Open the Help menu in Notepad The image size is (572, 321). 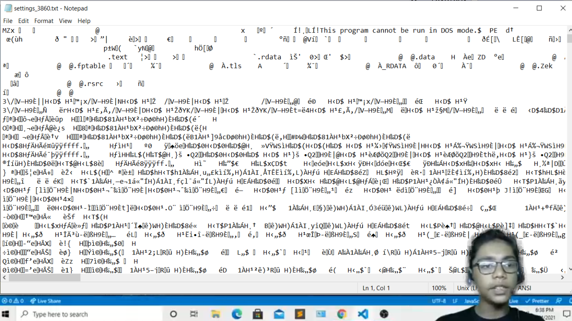[x=84, y=21]
